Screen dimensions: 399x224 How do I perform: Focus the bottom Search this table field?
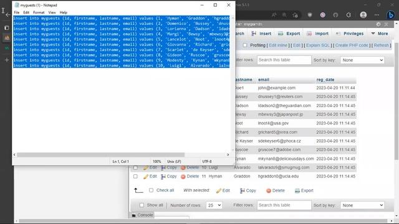(284, 205)
